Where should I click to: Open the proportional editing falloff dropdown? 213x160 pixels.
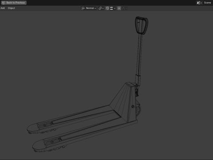click(125, 8)
